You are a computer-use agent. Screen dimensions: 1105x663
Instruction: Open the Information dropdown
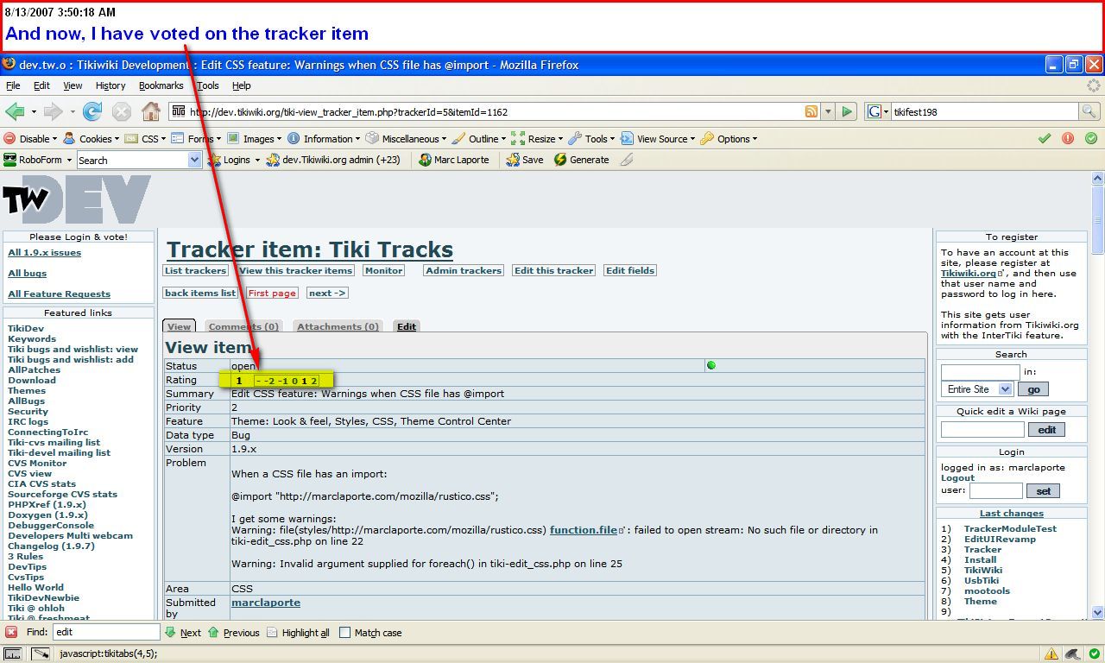coord(324,138)
